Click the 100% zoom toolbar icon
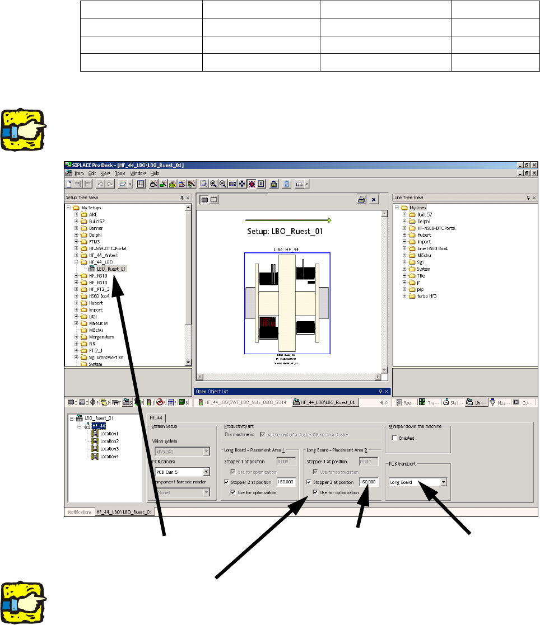 click(x=232, y=184)
